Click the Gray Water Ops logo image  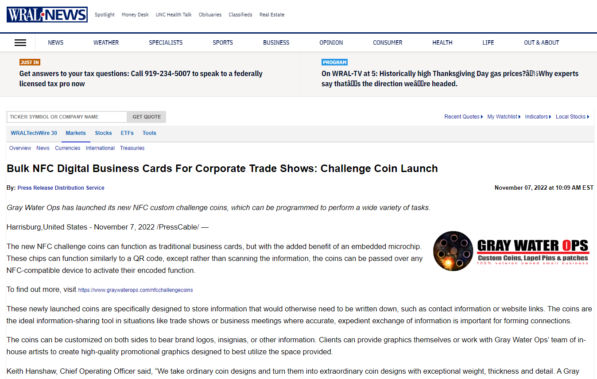click(511, 251)
